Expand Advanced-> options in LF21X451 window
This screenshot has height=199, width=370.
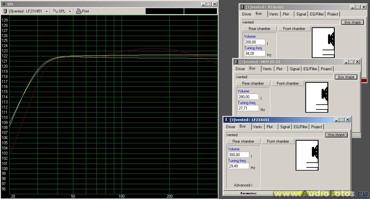point(243,185)
